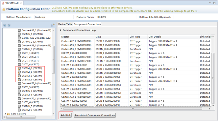
Task: Select CSCTI_3 chip icon in tree
Action: (x=19, y=61)
